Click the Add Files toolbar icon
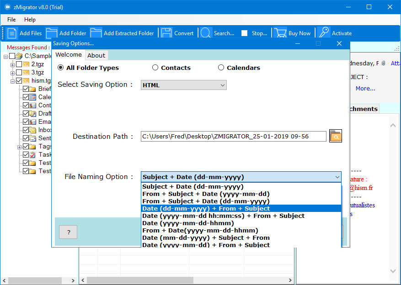The image size is (401, 285). pyautogui.click(x=12, y=33)
